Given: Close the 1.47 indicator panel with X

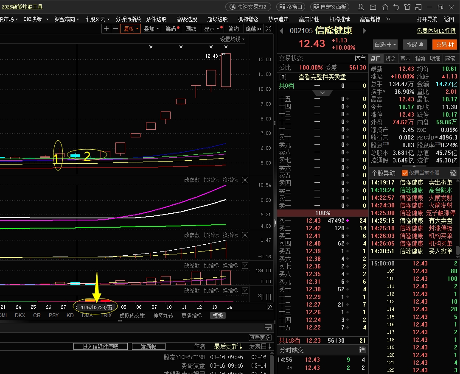Looking at the screenshot, I should point(245,235).
